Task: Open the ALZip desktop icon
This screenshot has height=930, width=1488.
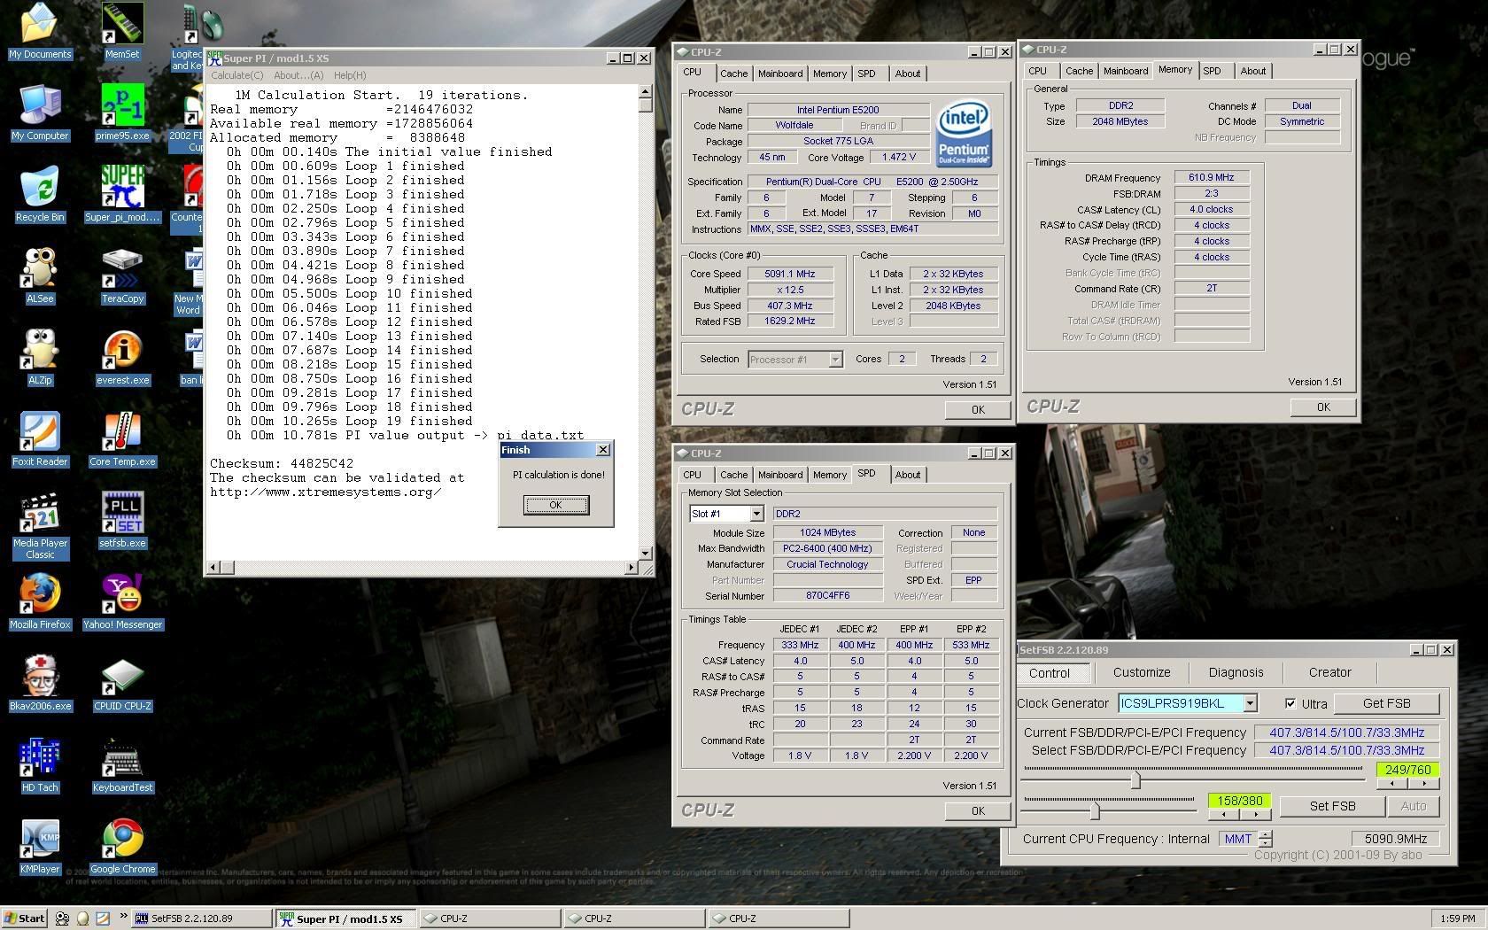Action: point(40,358)
